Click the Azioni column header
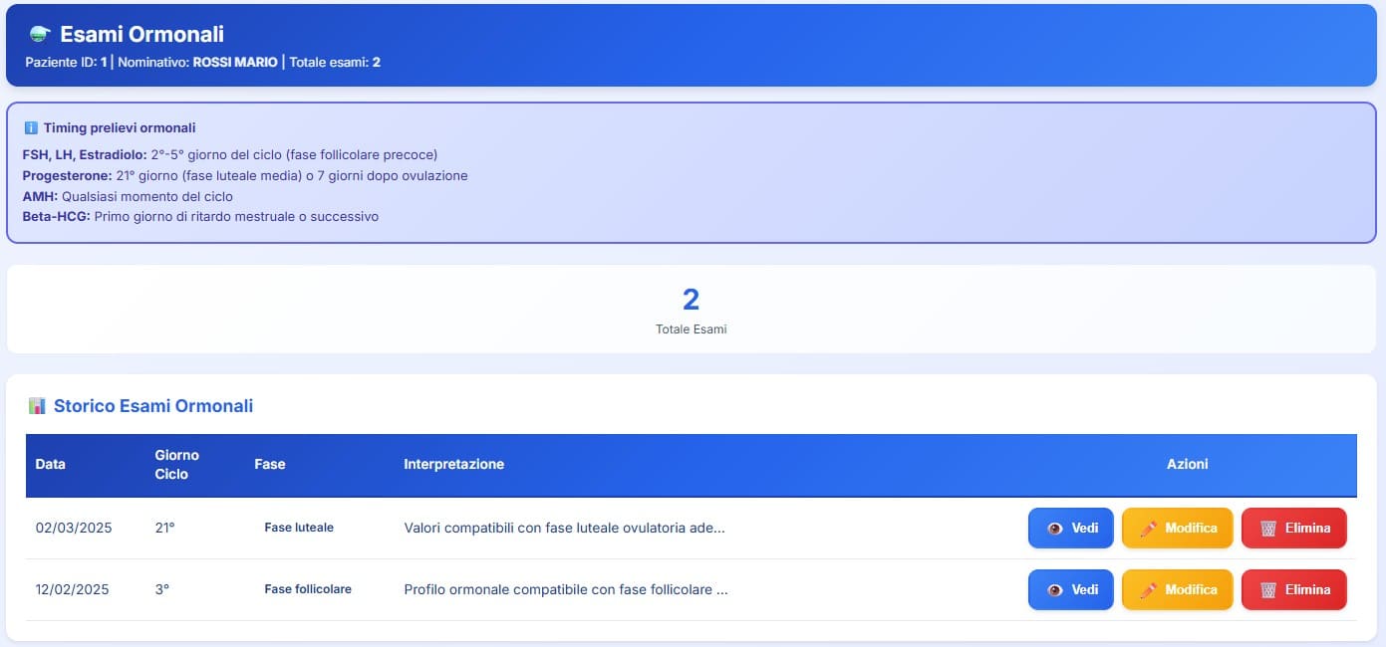The width and height of the screenshot is (1386, 647). [1187, 465]
